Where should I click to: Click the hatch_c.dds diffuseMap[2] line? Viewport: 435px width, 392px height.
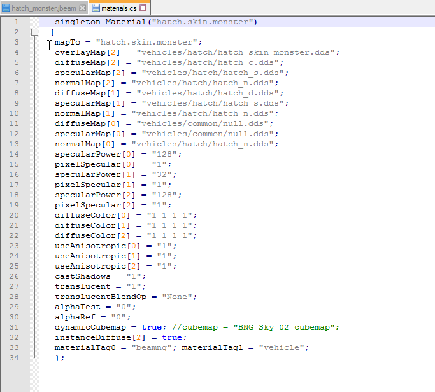tap(169, 62)
